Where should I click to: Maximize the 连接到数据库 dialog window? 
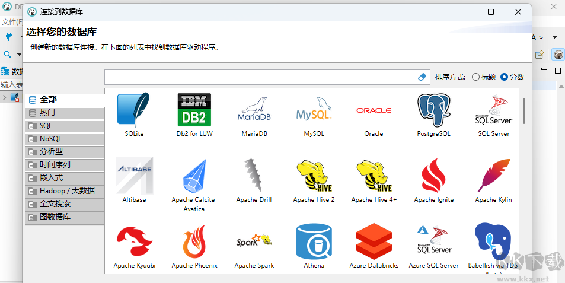491,12
